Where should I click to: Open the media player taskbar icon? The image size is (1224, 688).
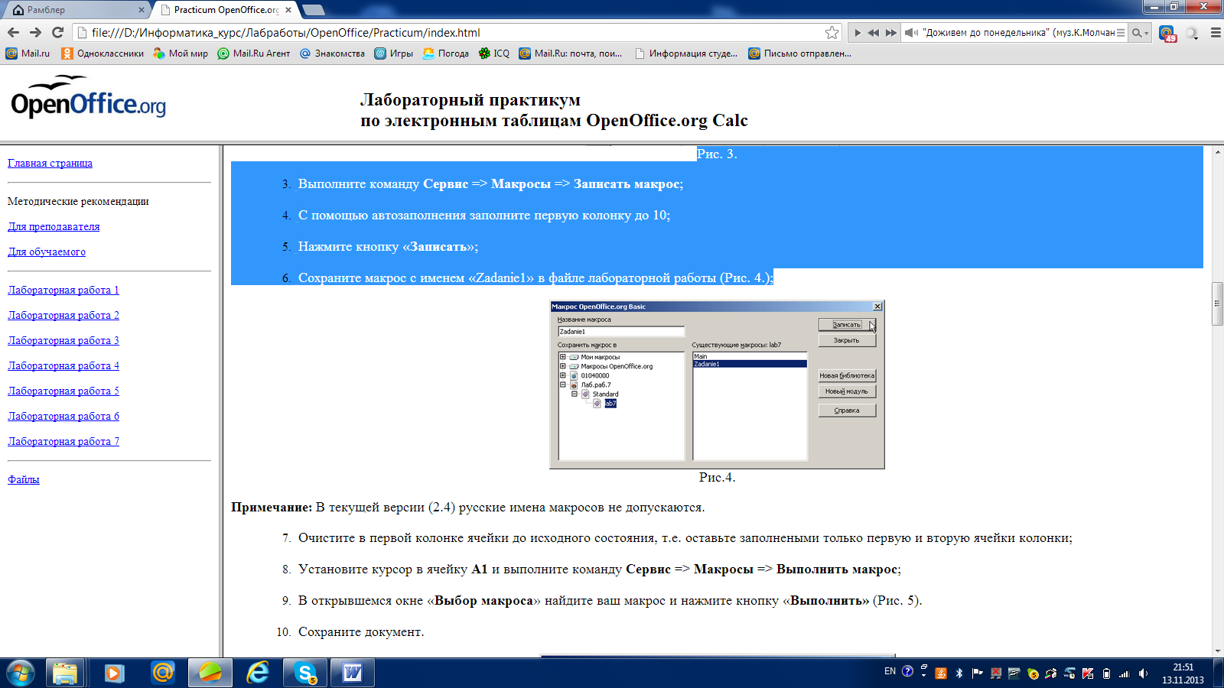pyautogui.click(x=114, y=673)
